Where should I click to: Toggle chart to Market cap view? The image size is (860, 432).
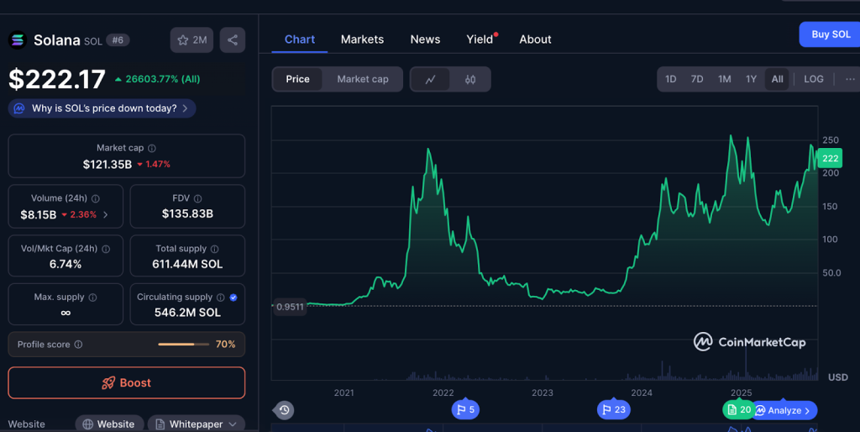click(363, 79)
